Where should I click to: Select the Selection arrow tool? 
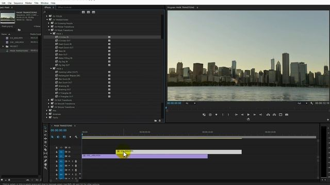(45, 127)
